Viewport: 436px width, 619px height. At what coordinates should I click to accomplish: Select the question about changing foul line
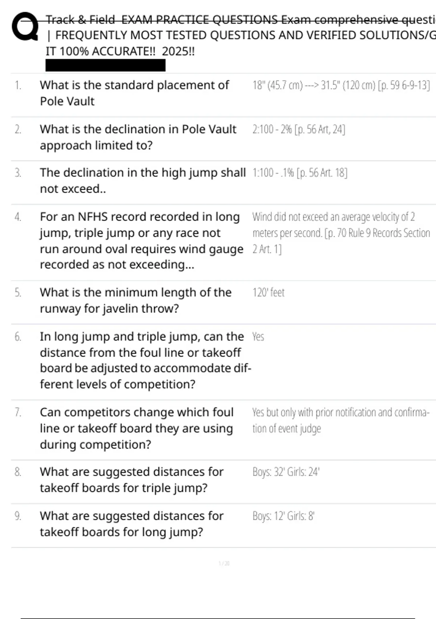point(137,428)
